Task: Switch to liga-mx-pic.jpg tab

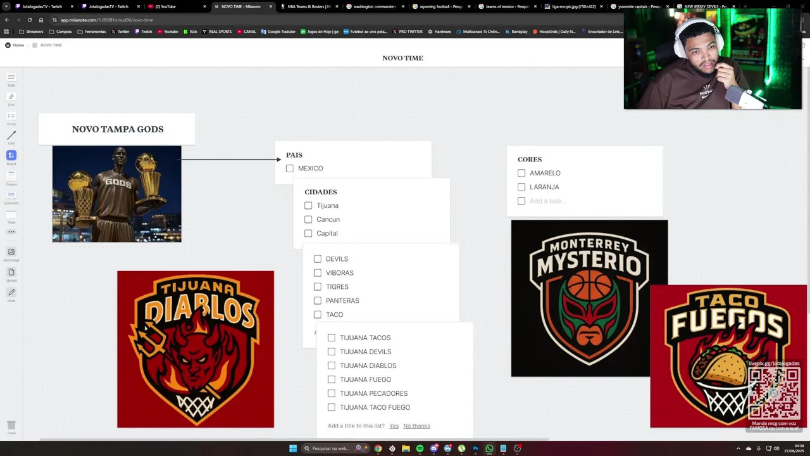Action: [x=573, y=6]
